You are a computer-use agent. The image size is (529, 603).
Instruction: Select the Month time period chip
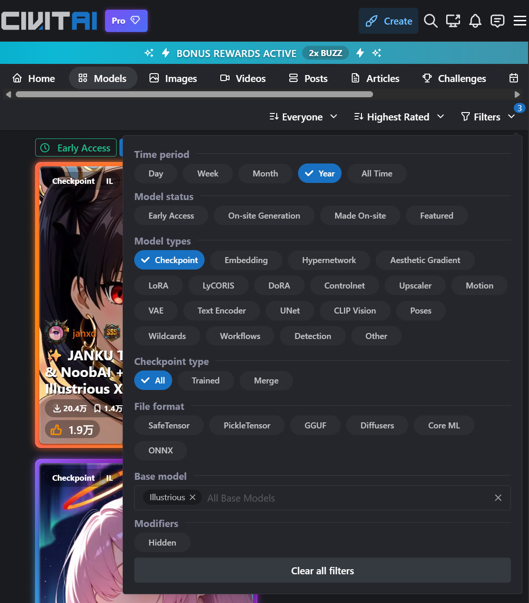tap(265, 174)
